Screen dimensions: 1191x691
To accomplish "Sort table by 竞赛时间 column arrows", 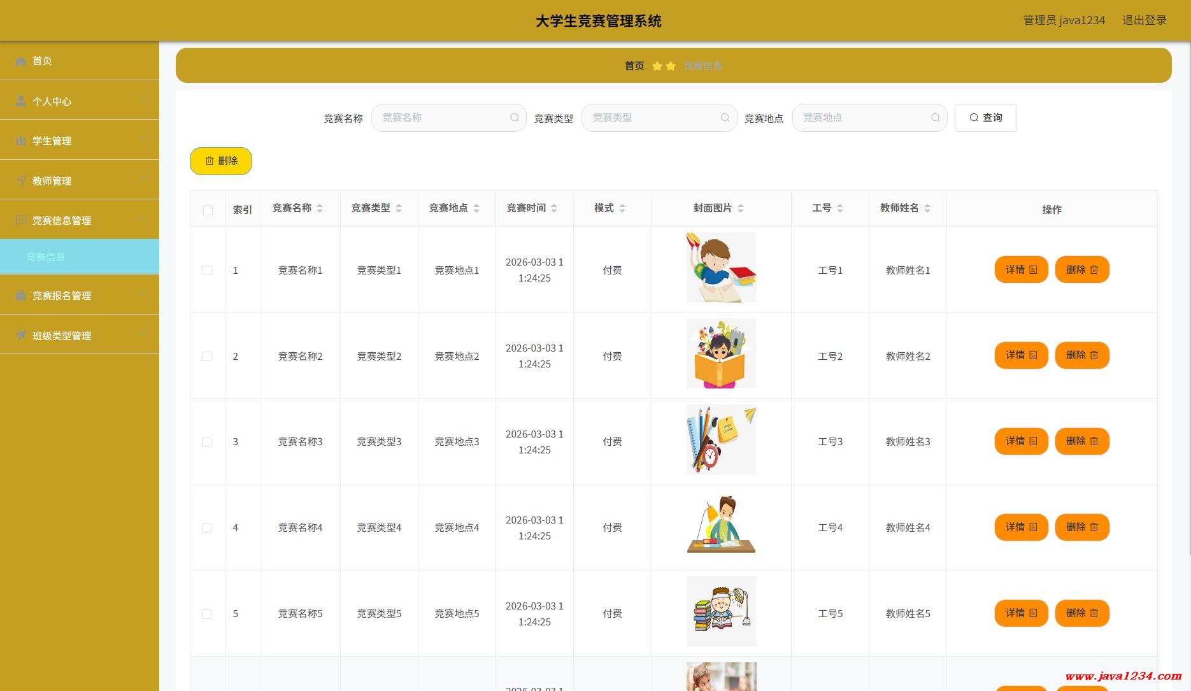I will click(x=554, y=208).
